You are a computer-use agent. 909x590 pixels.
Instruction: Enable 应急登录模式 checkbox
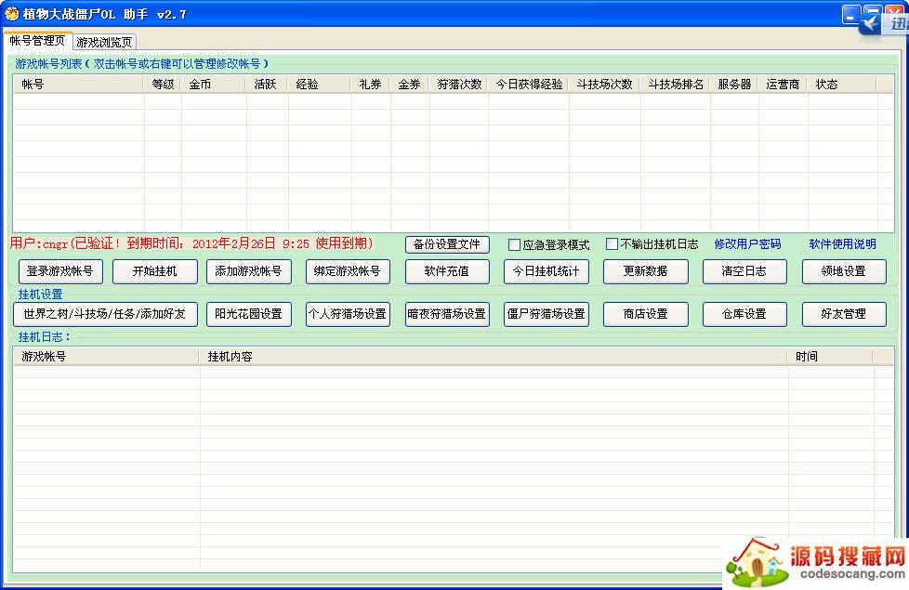tap(514, 244)
